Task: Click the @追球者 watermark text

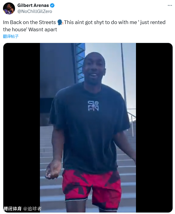Action: 32,209
